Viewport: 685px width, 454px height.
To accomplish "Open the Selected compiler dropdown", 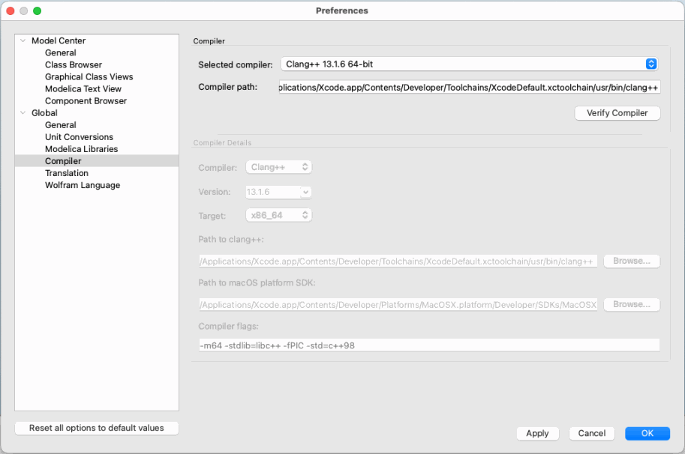I will (x=469, y=64).
